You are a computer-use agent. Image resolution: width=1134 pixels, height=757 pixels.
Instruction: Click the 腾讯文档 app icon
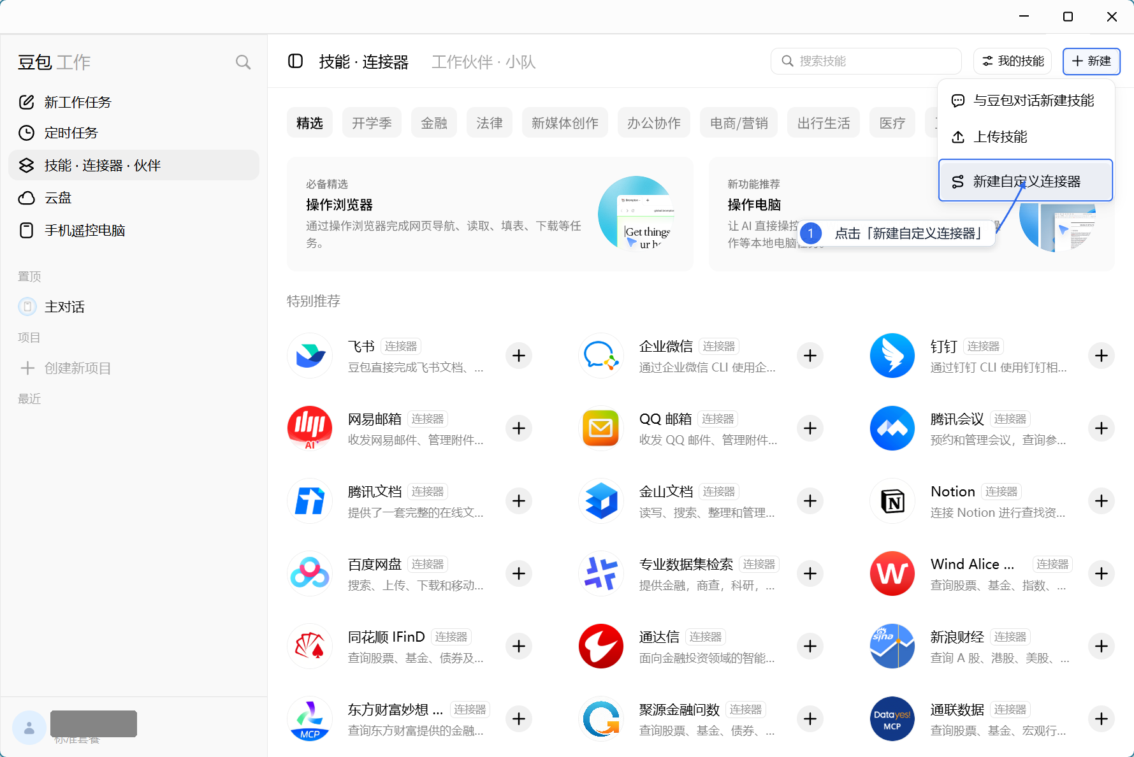point(310,501)
